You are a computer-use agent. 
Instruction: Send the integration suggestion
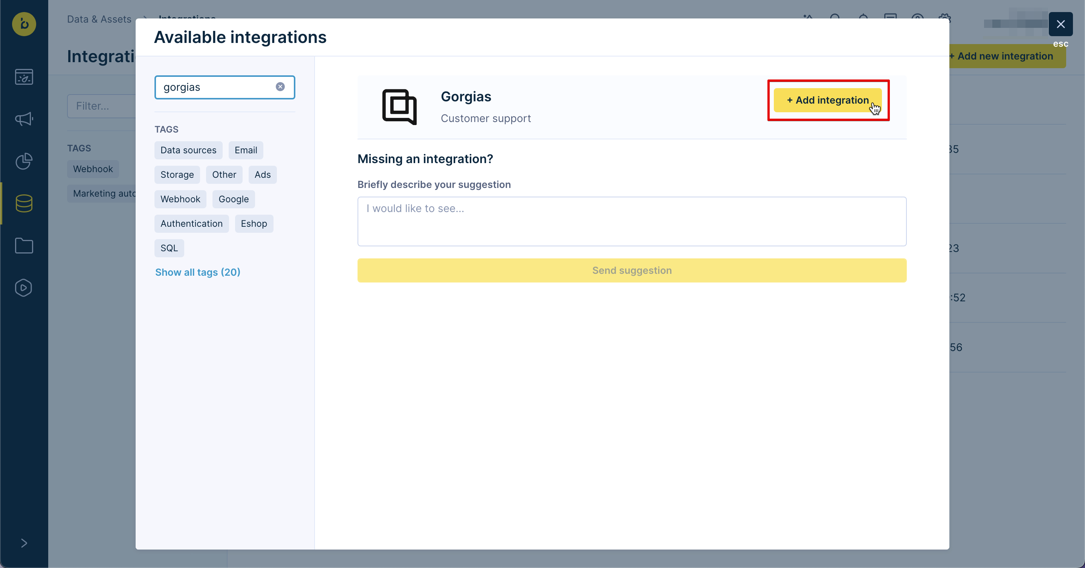632,270
